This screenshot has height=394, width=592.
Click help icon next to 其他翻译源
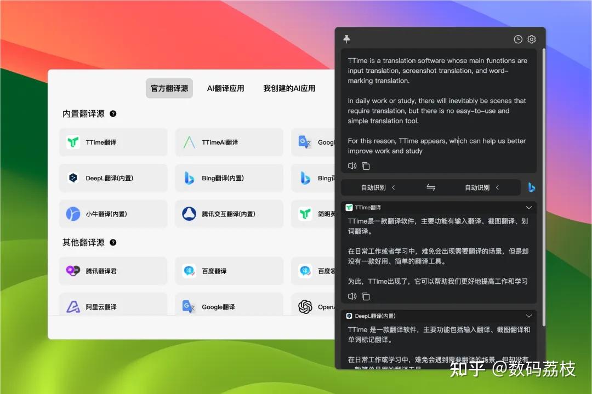click(x=113, y=242)
